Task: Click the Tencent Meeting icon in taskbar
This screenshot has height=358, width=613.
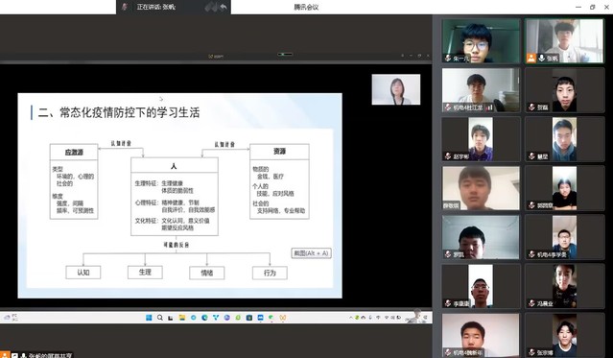Action: [x=260, y=318]
